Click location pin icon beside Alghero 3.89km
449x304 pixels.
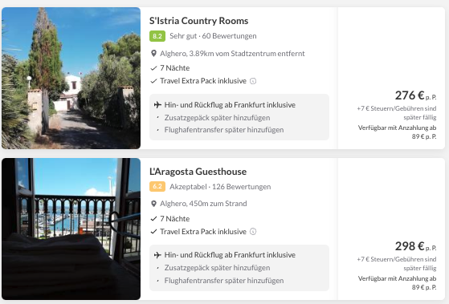coord(153,54)
